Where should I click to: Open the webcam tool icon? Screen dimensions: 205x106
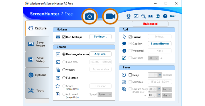click(129, 16)
